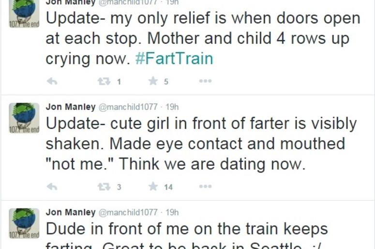The width and height of the screenshot is (375, 249).
Task: Expand the 'Update- cute girl' tweet text
Action: [201, 144]
